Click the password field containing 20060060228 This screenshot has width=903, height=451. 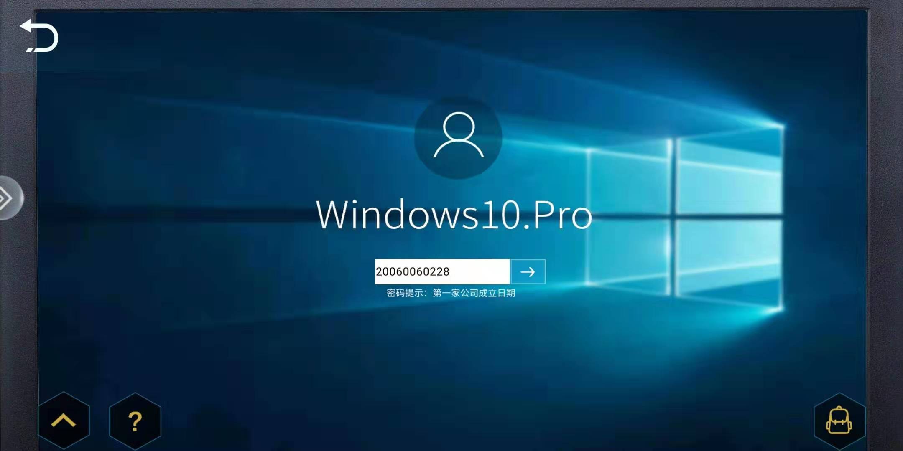[442, 271]
